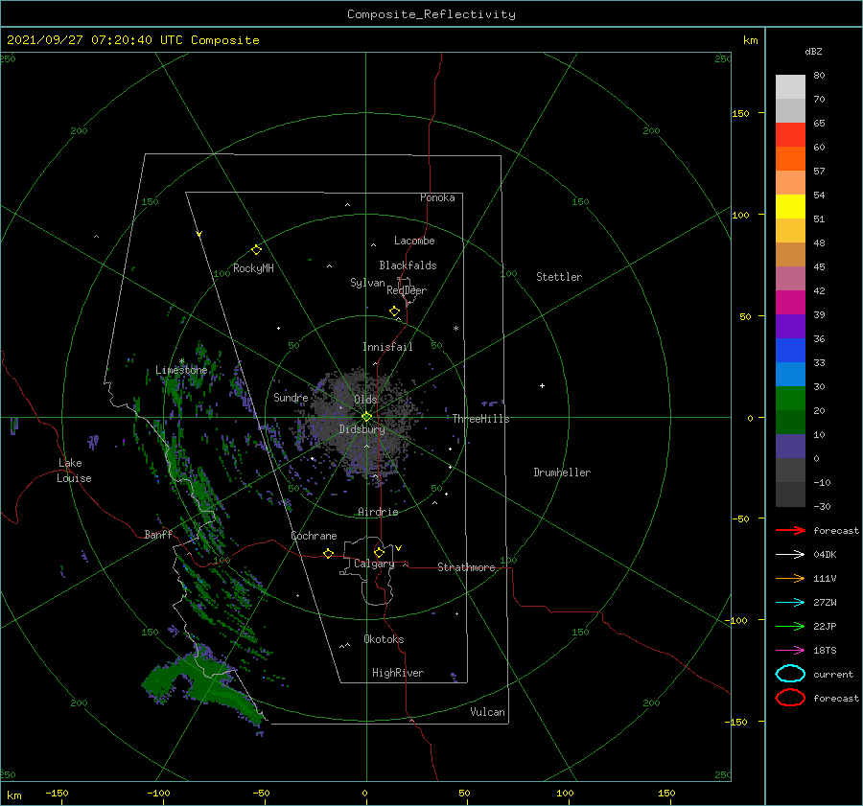Click the ThreeHills label
This screenshot has height=806, width=863.
(481, 419)
